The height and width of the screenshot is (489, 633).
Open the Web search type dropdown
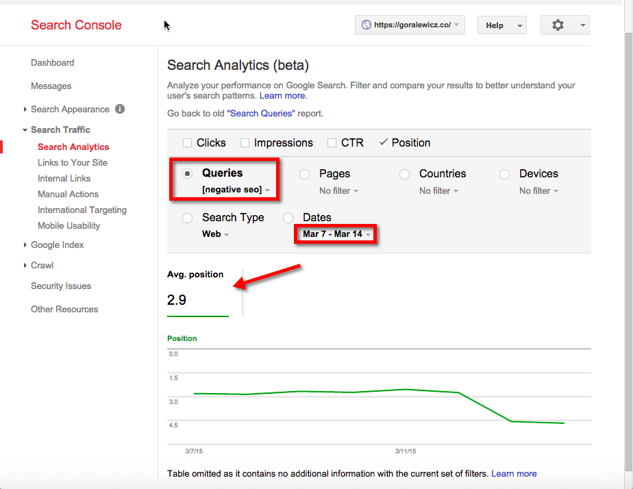click(215, 234)
